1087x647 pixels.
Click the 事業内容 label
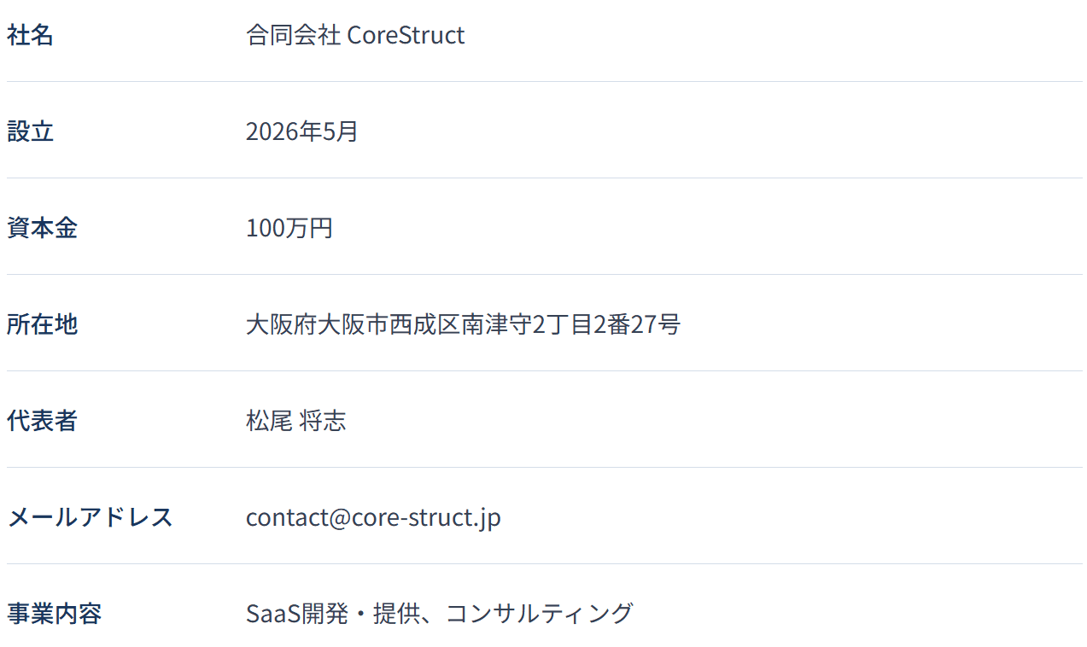pos(54,615)
